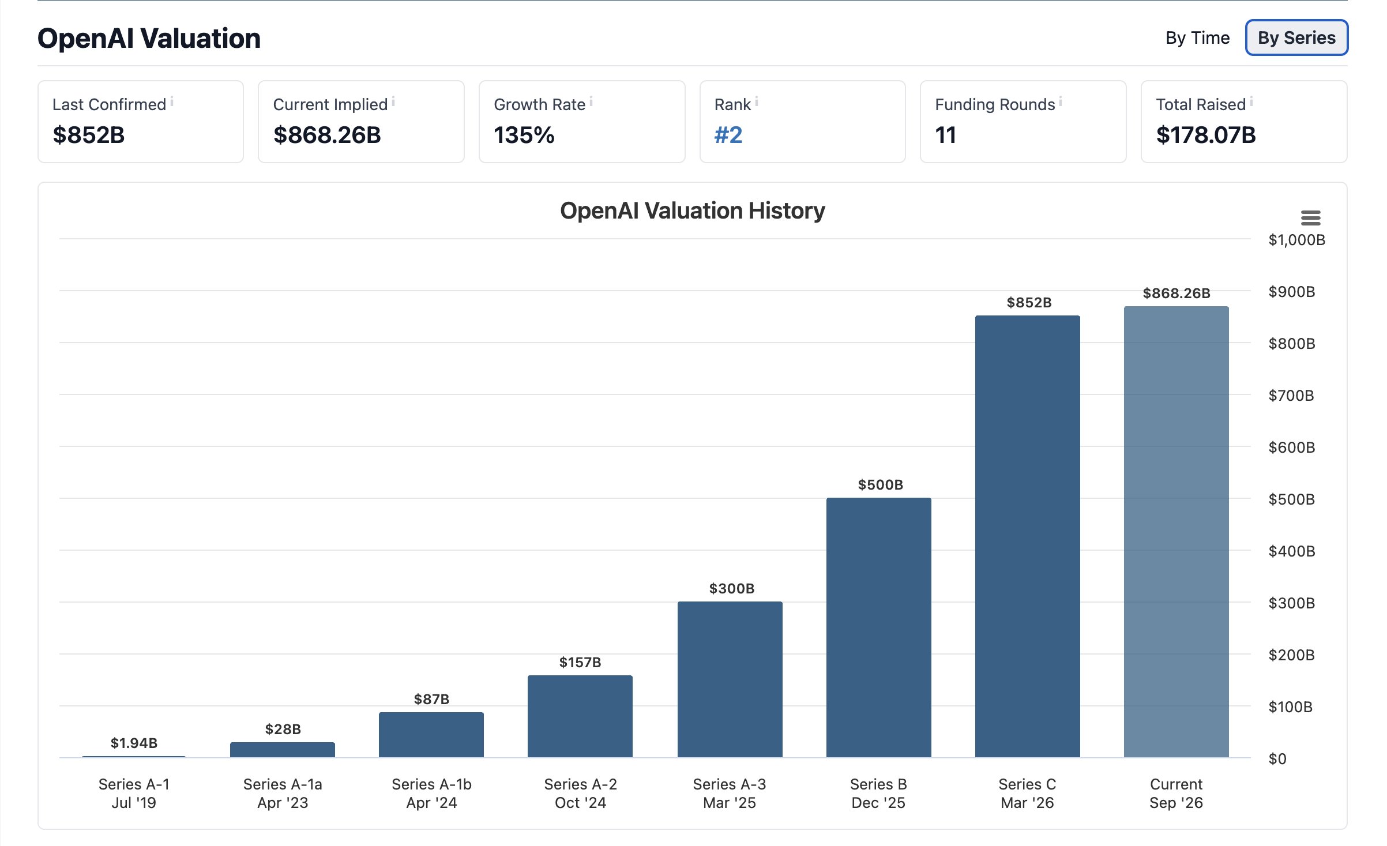Click the $868.26B Current Implied card value
Viewport: 1387px width, 846px height.
coord(327,135)
